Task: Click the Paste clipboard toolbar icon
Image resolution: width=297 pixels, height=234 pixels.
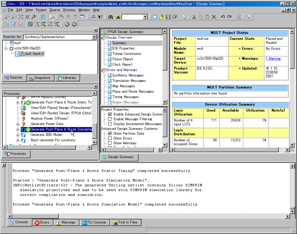Action: pyautogui.click(x=207, y=17)
